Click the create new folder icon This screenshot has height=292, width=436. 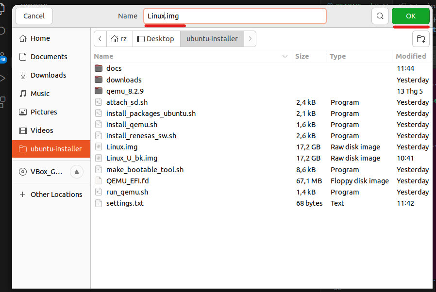421,39
